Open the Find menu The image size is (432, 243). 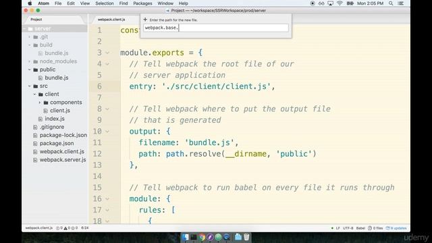[124, 3]
